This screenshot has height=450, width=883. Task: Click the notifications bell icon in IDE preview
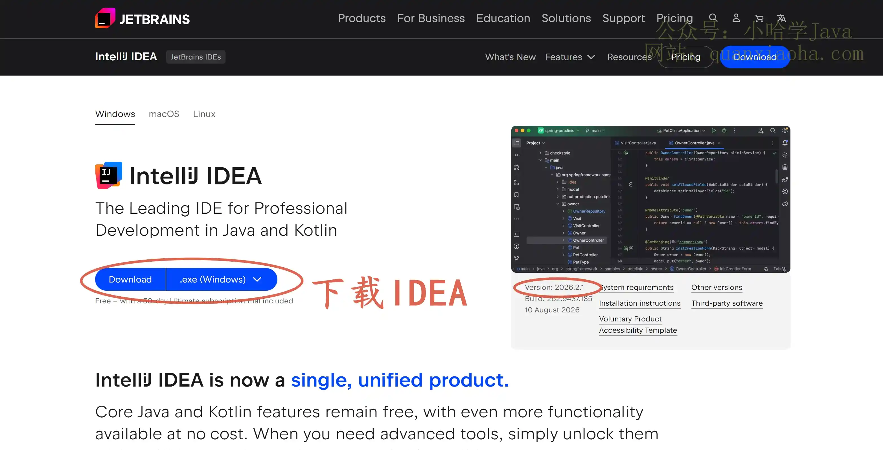click(x=785, y=143)
